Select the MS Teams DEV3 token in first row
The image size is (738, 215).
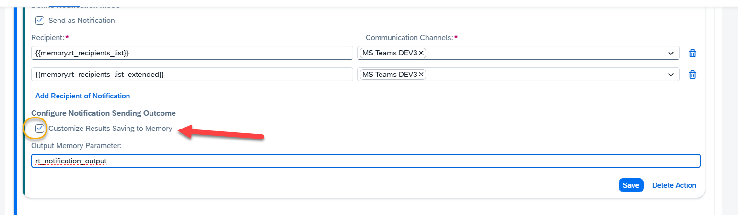[x=390, y=53]
